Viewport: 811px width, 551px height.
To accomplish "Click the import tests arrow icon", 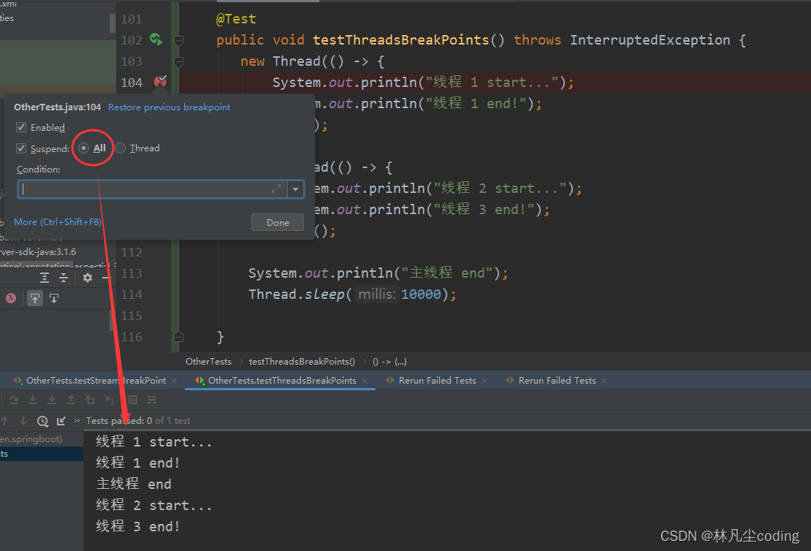I will pyautogui.click(x=61, y=421).
